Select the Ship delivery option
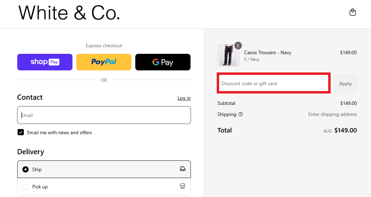Screen dimensions: 371x197 coord(104,169)
